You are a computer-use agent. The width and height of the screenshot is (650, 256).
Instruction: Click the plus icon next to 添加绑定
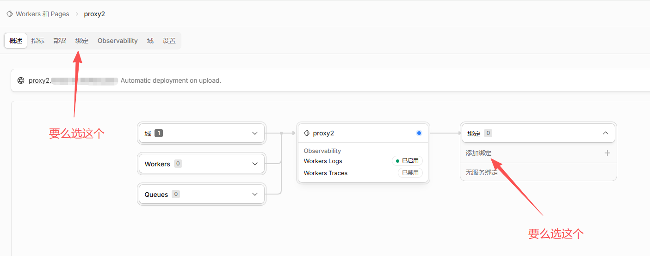coord(607,153)
